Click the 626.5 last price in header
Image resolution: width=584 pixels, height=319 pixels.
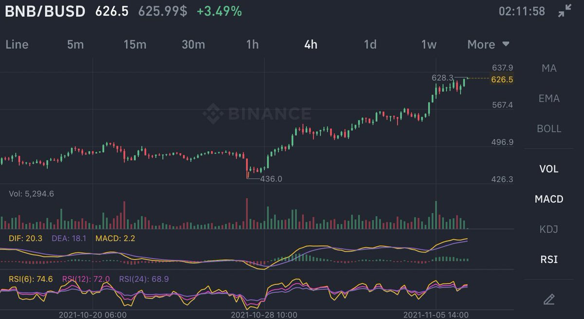click(112, 11)
